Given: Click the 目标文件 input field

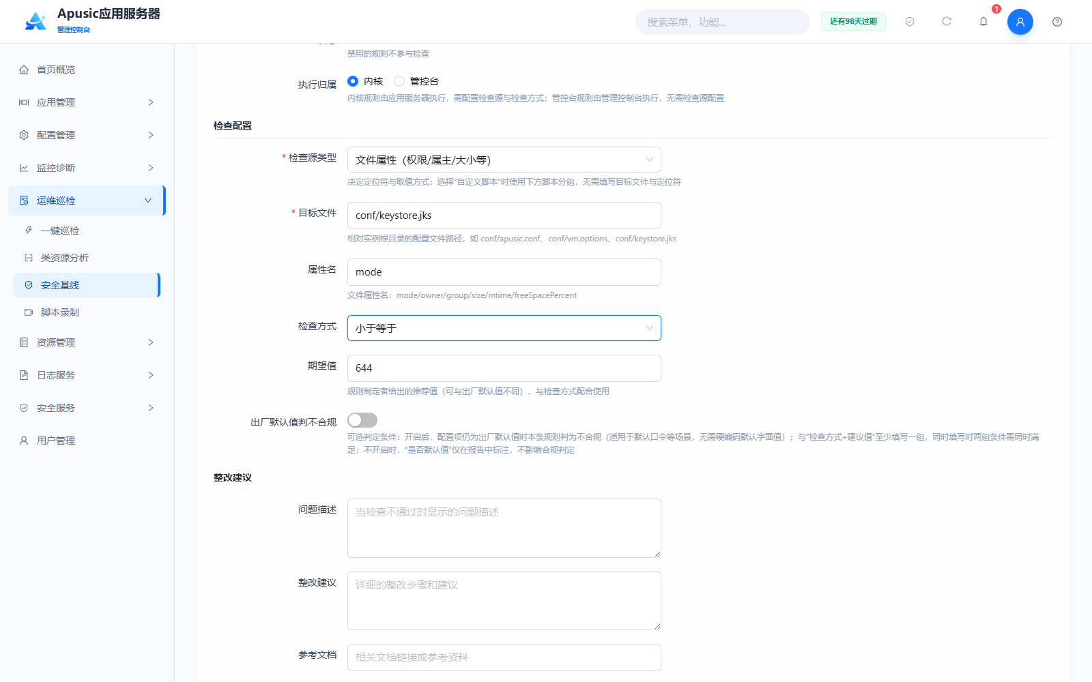Looking at the screenshot, I should pos(504,216).
